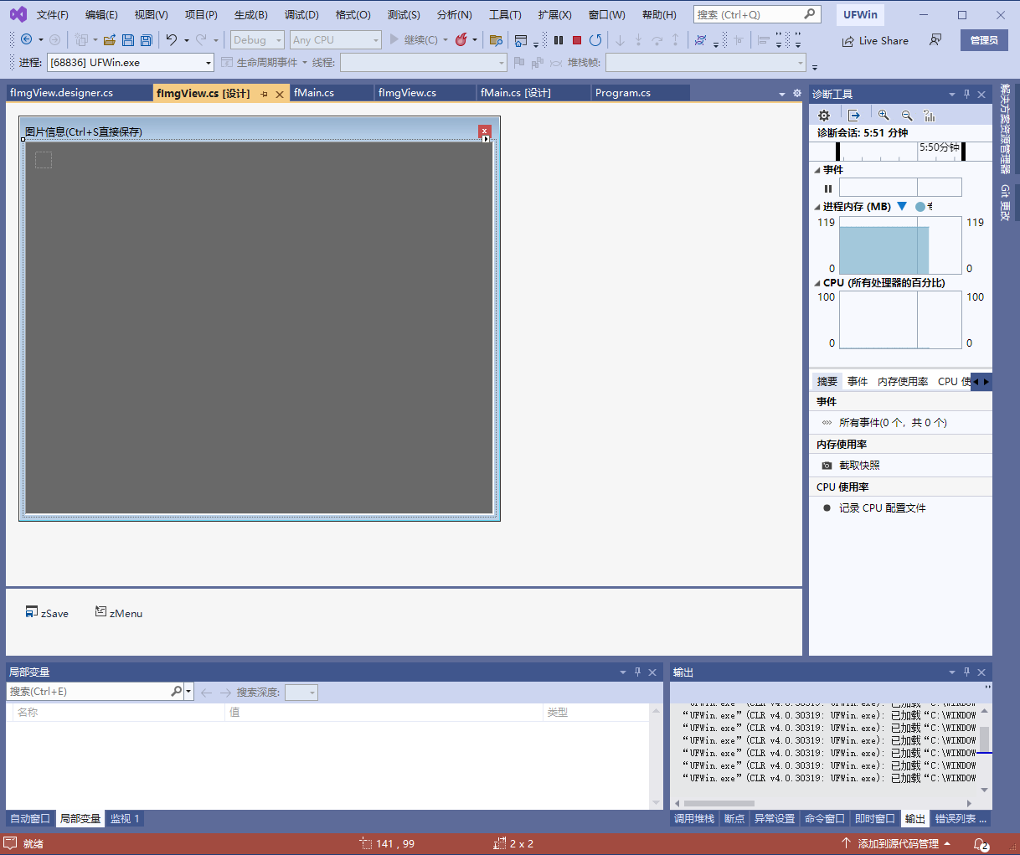The width and height of the screenshot is (1020, 855).
Task: Collapse the CPU (所有处理器的百分比) section
Action: click(817, 283)
